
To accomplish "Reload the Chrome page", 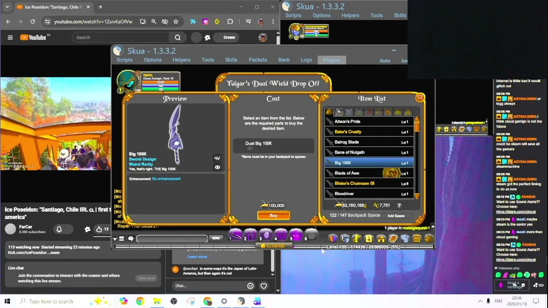I will point(33,21).
